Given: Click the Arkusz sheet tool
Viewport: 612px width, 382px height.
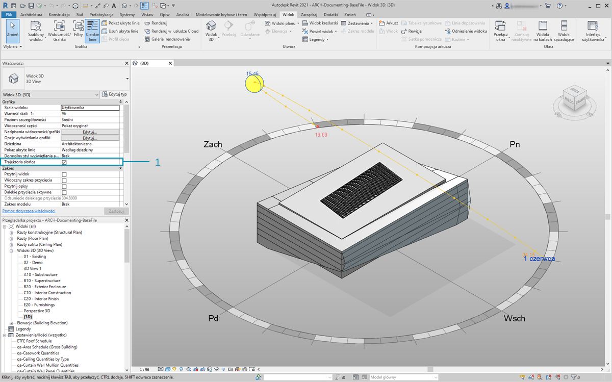Looking at the screenshot, I should (389, 23).
